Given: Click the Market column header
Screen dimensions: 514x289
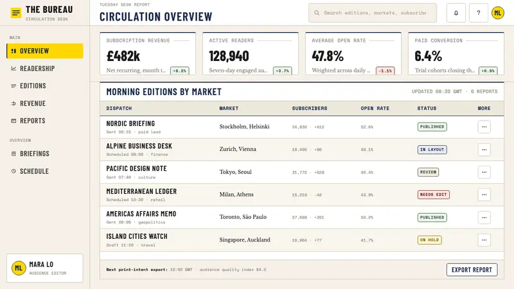Looking at the screenshot, I should tap(229, 109).
